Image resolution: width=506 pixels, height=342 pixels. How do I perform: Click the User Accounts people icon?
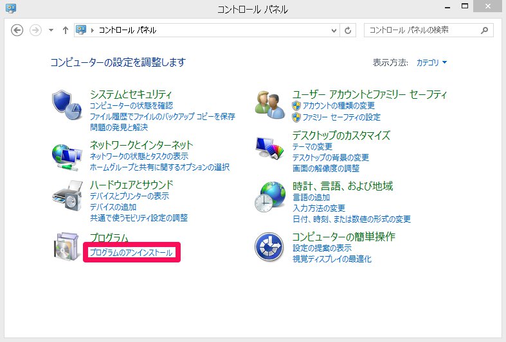[270, 105]
